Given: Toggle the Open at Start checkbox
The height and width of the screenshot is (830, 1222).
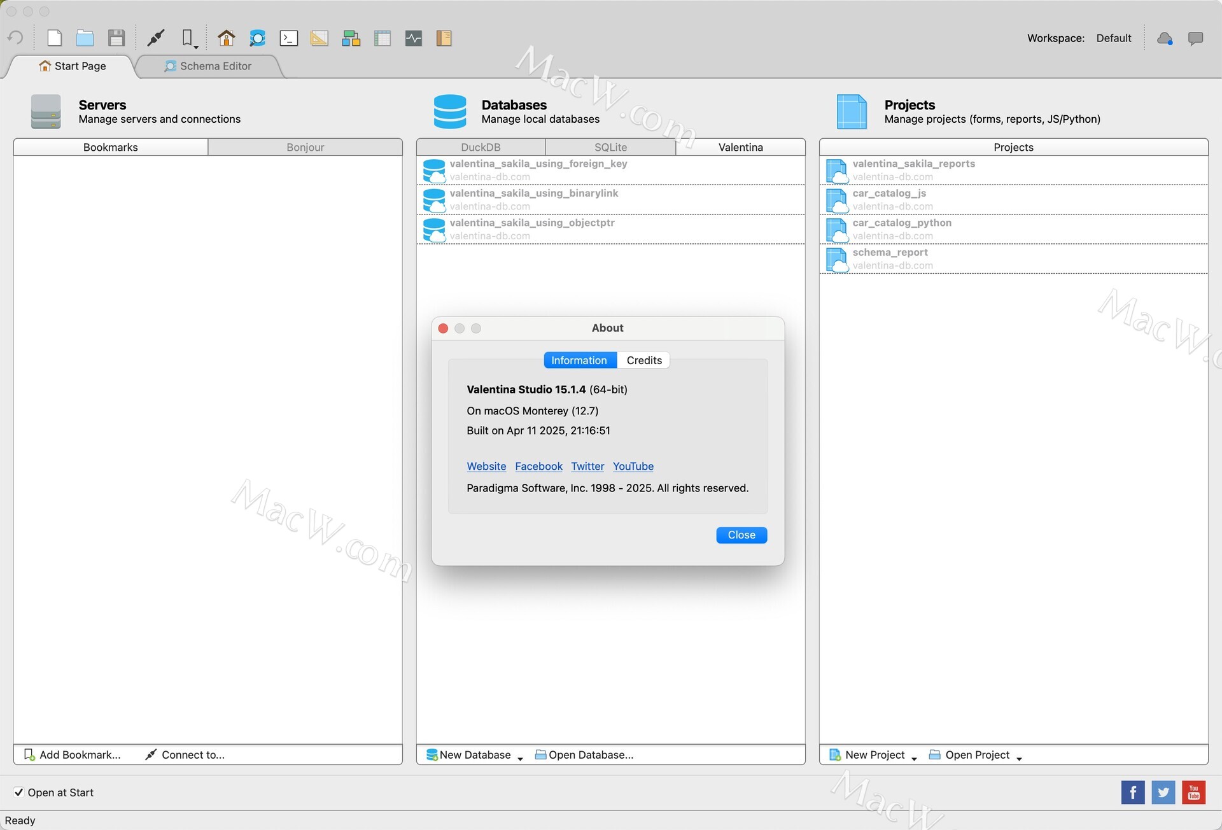Looking at the screenshot, I should tap(19, 792).
